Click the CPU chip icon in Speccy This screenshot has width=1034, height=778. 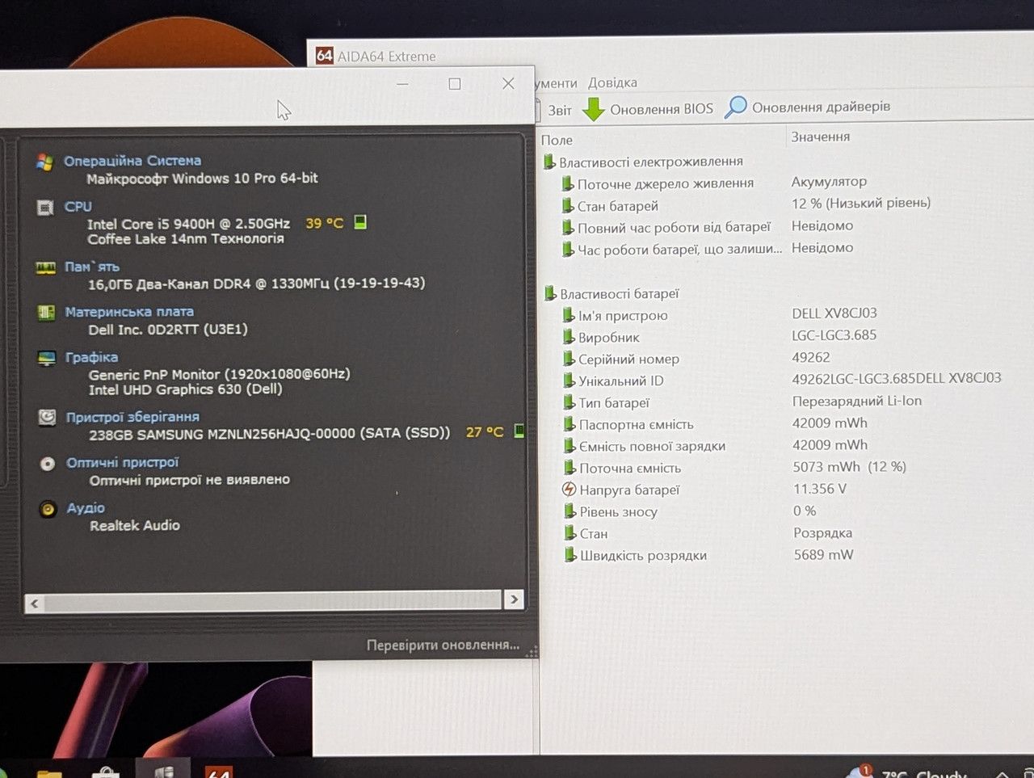click(45, 208)
